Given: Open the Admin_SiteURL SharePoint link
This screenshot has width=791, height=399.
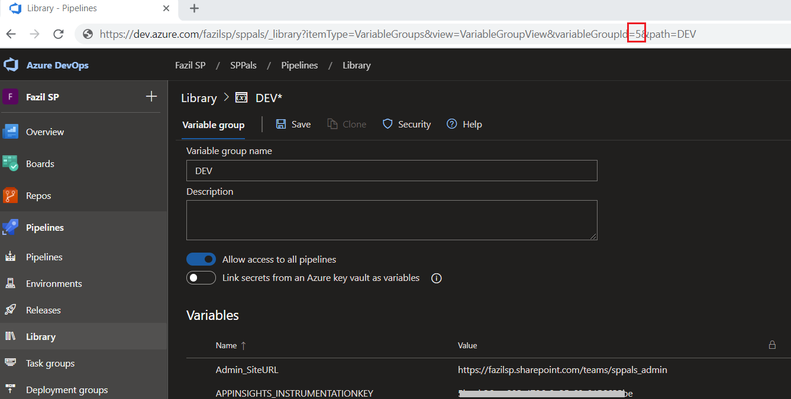Looking at the screenshot, I should (x=562, y=369).
